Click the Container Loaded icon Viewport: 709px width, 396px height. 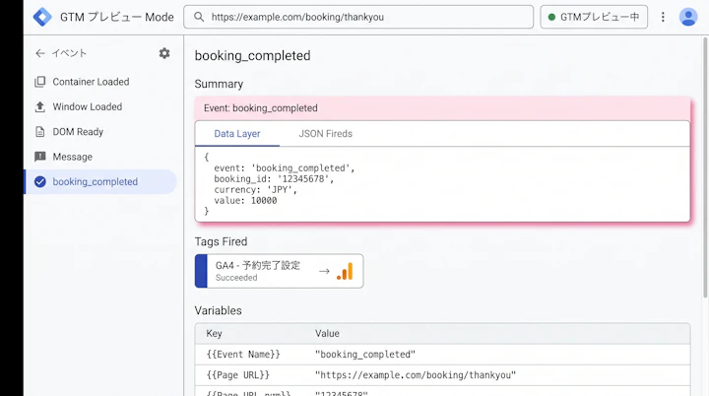point(39,82)
